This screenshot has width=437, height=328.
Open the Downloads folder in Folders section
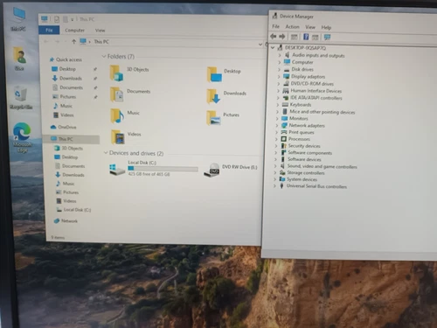click(x=213, y=96)
